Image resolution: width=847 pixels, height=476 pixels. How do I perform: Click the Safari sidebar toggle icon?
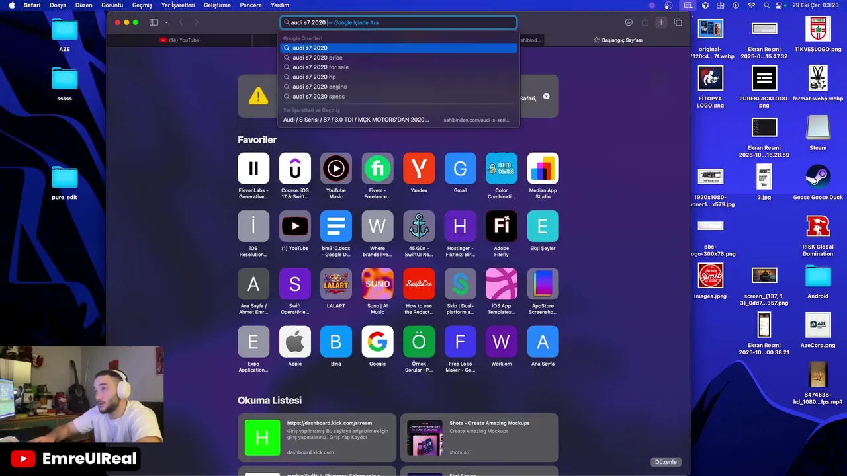point(154,22)
